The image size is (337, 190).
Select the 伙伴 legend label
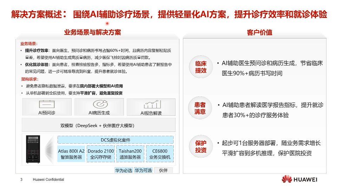click(163, 170)
